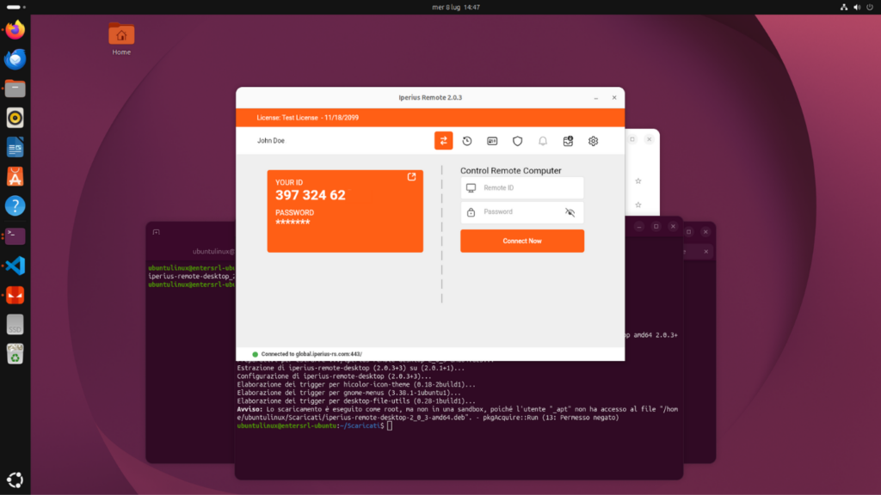Click the John Doe user name
This screenshot has height=495, width=881.
[271, 141]
